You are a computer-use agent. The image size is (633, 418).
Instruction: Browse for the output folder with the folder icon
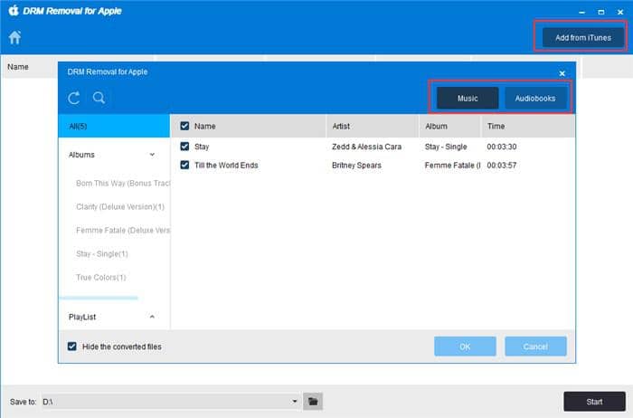[313, 402]
